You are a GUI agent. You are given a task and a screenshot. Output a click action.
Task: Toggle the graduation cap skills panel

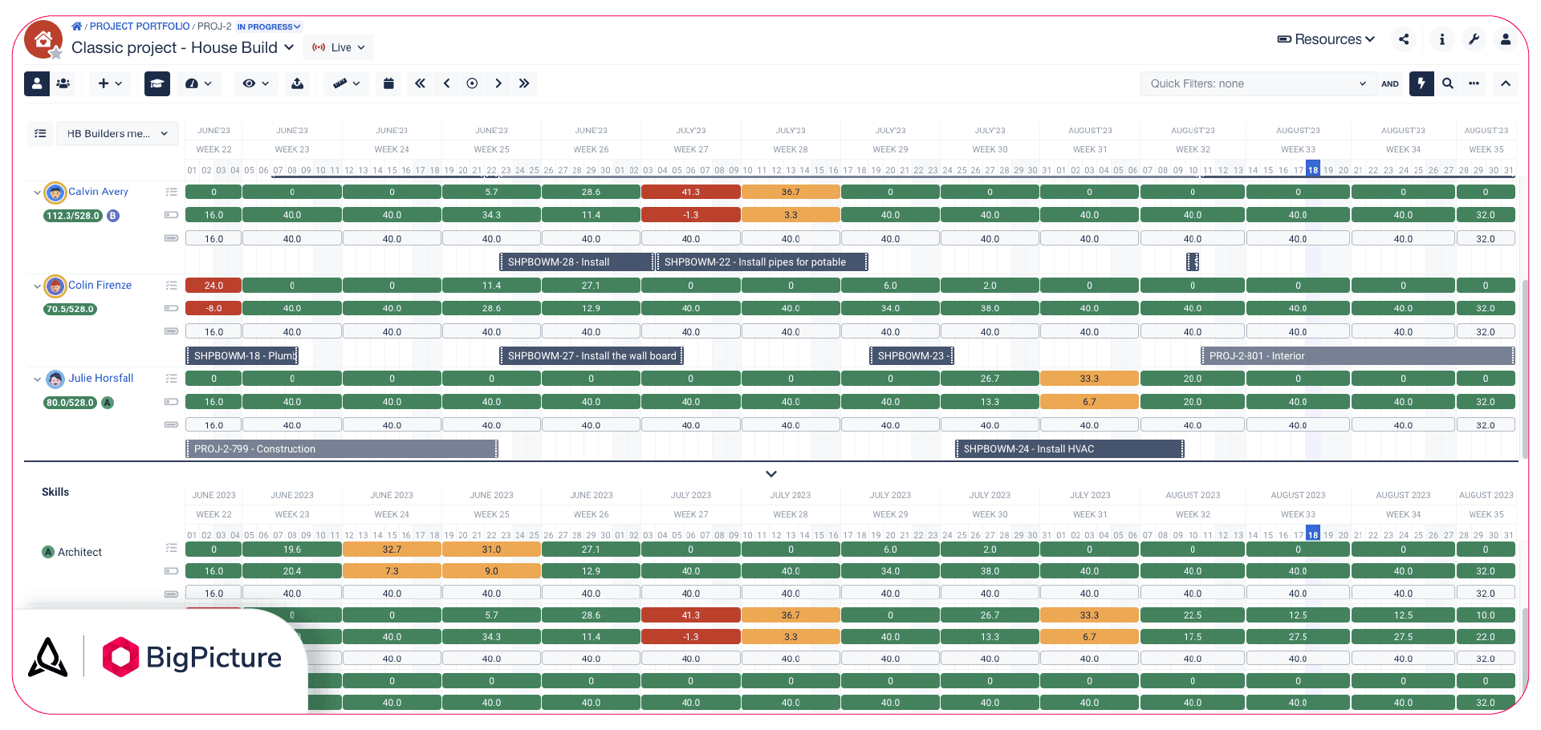coord(157,83)
